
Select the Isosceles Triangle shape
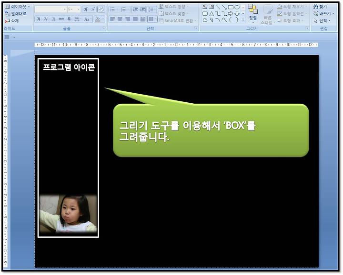pyautogui.click(x=212, y=13)
